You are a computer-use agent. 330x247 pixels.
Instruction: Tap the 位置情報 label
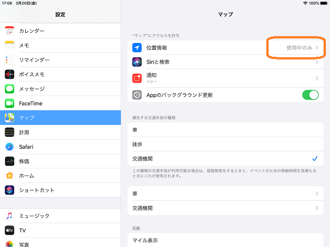(157, 48)
